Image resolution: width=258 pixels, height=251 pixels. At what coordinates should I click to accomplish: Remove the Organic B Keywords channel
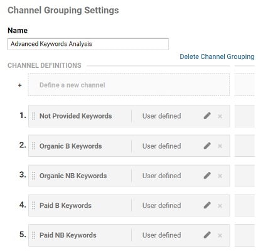(x=220, y=146)
